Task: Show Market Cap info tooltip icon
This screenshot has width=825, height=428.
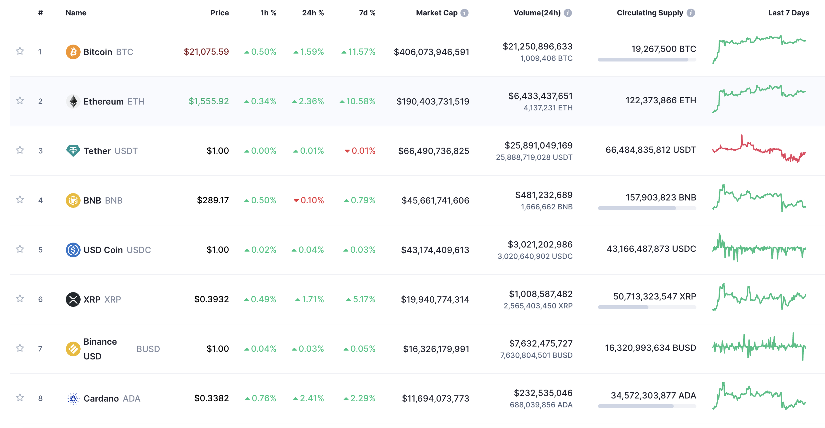Action: [x=464, y=13]
